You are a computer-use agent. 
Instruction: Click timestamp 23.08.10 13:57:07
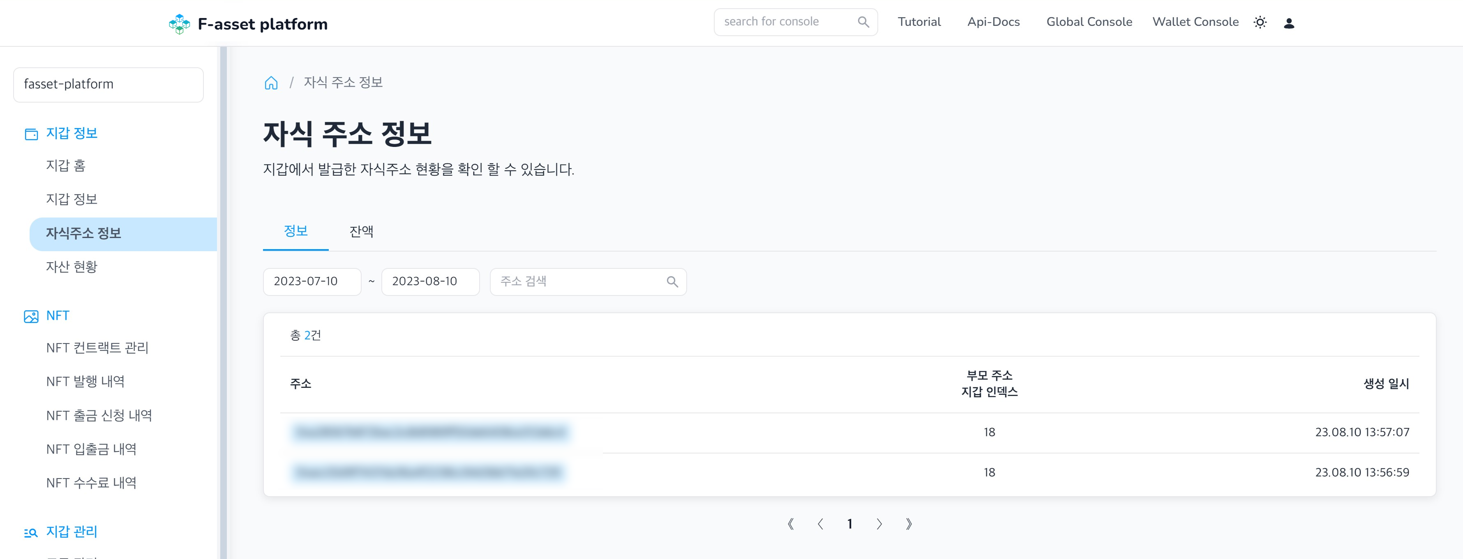1362,433
